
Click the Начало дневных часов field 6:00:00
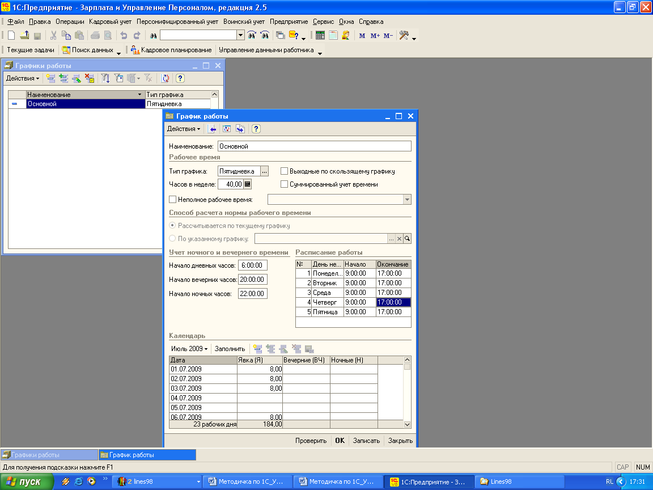[x=253, y=265]
